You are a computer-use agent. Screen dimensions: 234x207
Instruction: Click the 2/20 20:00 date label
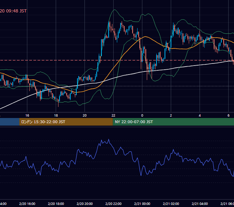[85, 204]
